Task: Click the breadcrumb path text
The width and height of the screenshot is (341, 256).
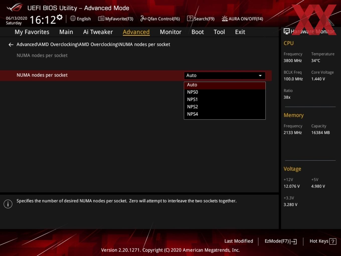Action: [93, 44]
